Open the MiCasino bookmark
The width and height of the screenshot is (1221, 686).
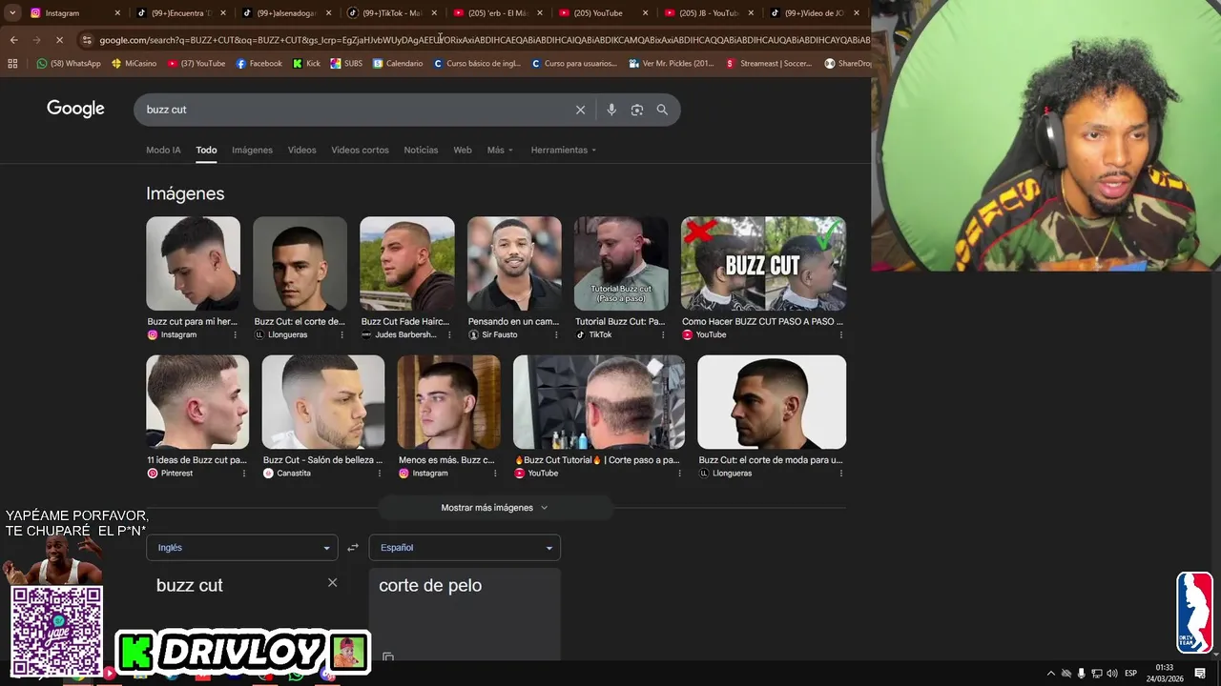pos(134,64)
